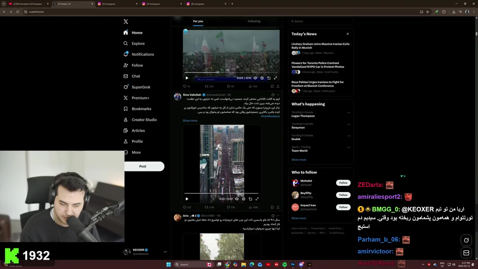Follow the Boyfifty account
The width and height of the screenshot is (478, 269).
[343, 195]
